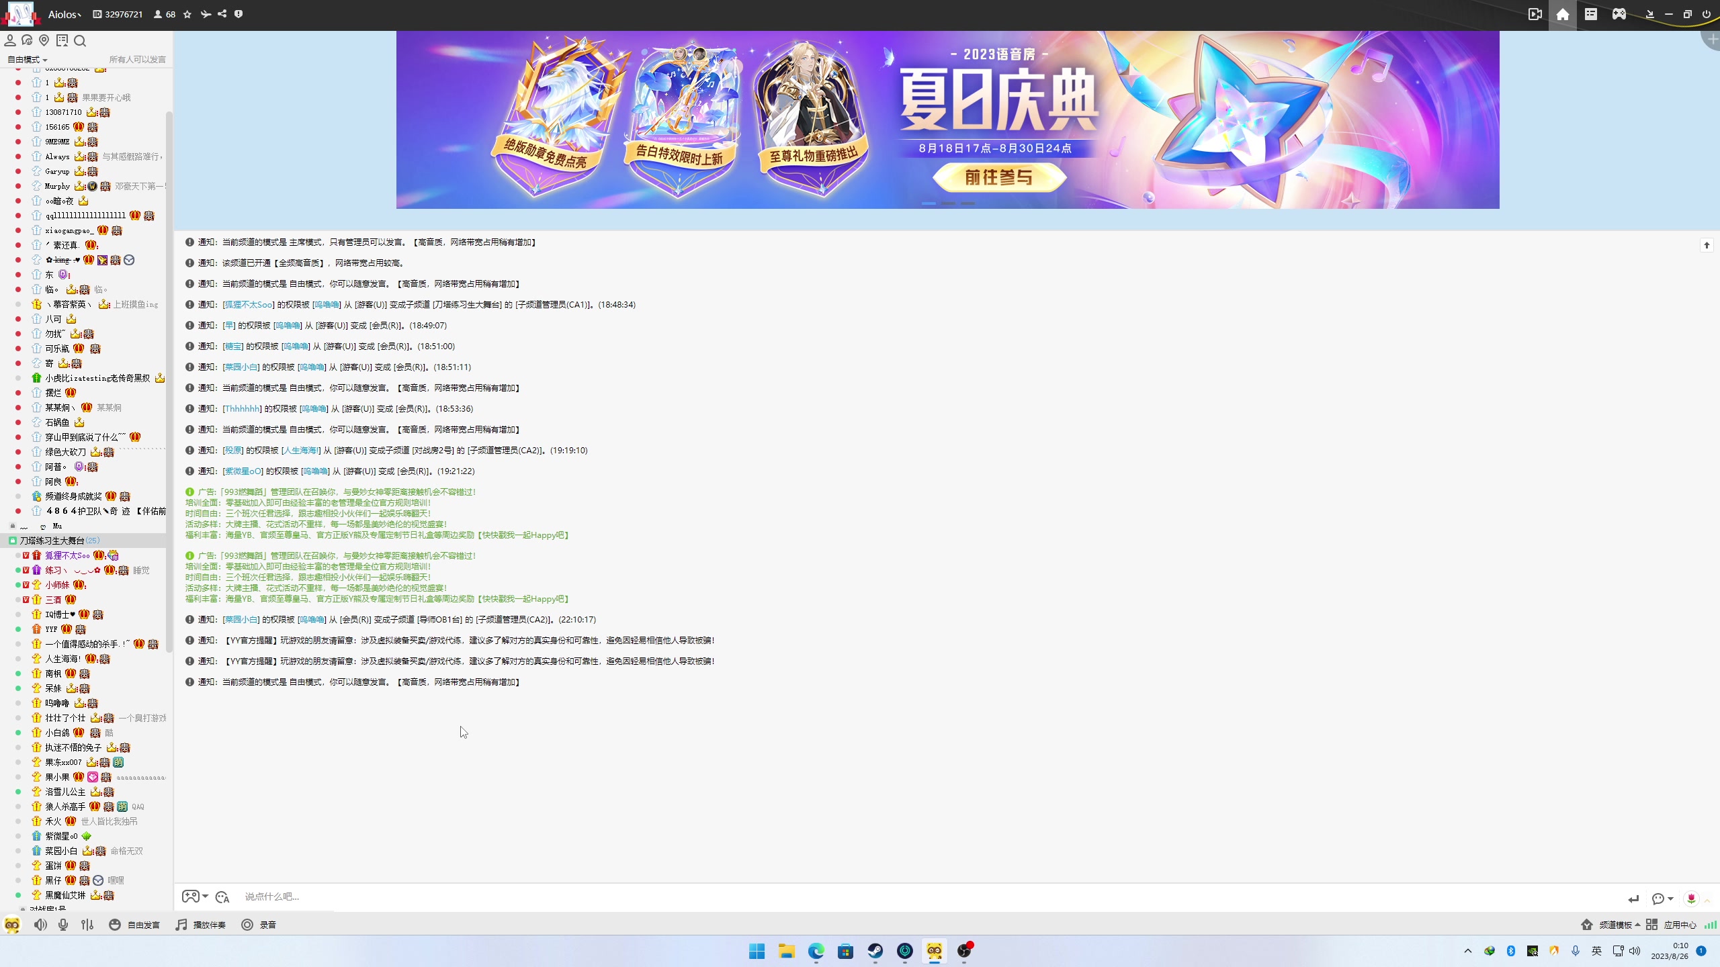Click the bunny channel avatar logo
This screenshot has width=1720, height=967.
pyautogui.click(x=20, y=13)
